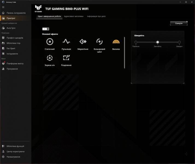Open the Ефект завершення роботи tab
The width and height of the screenshot is (195, 164).
[49, 16]
